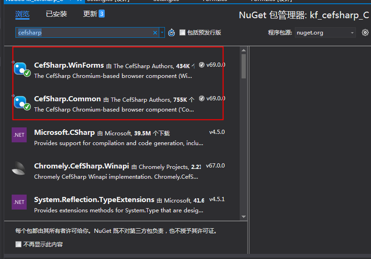Viewport: 371px width, 259px height.
Task: Check the 不再显示此内容 checkbox
Action: tap(18, 245)
